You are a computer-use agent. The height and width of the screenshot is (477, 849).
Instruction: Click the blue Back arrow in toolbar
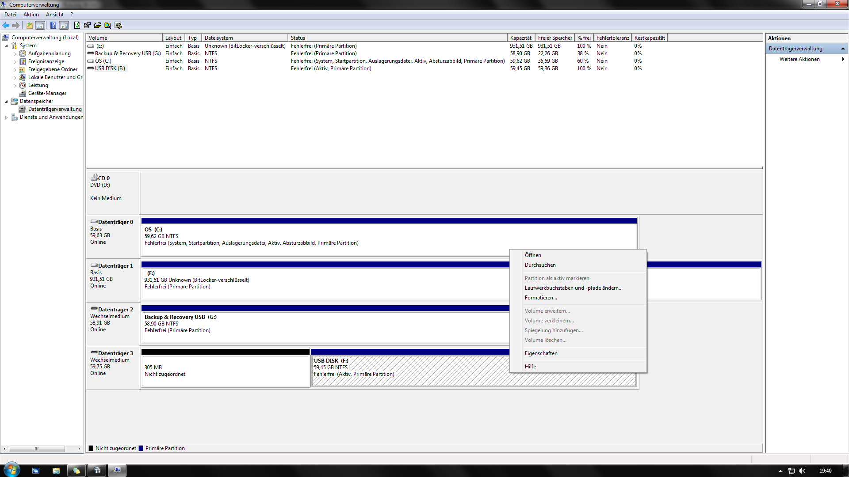click(x=6, y=26)
